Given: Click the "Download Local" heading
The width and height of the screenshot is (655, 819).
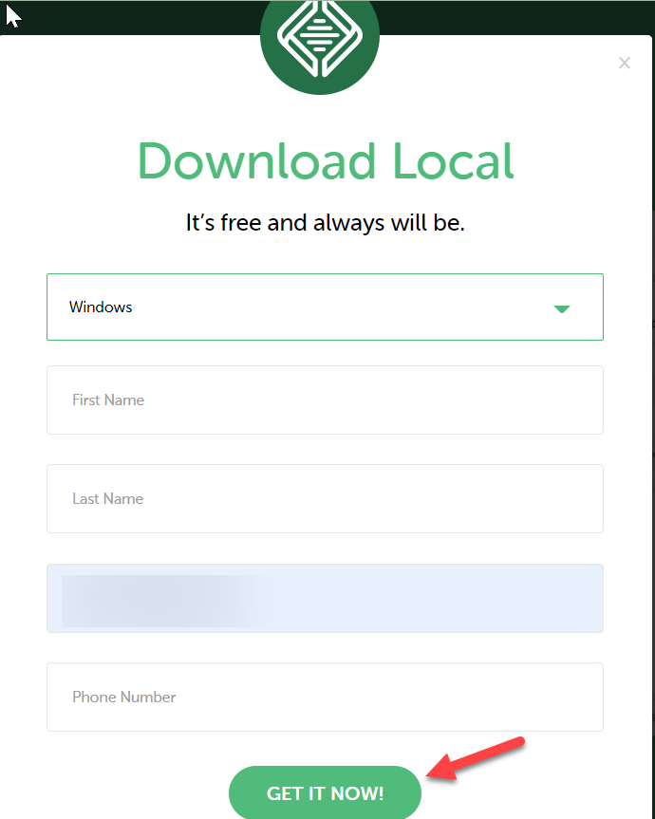Looking at the screenshot, I should tap(326, 161).
